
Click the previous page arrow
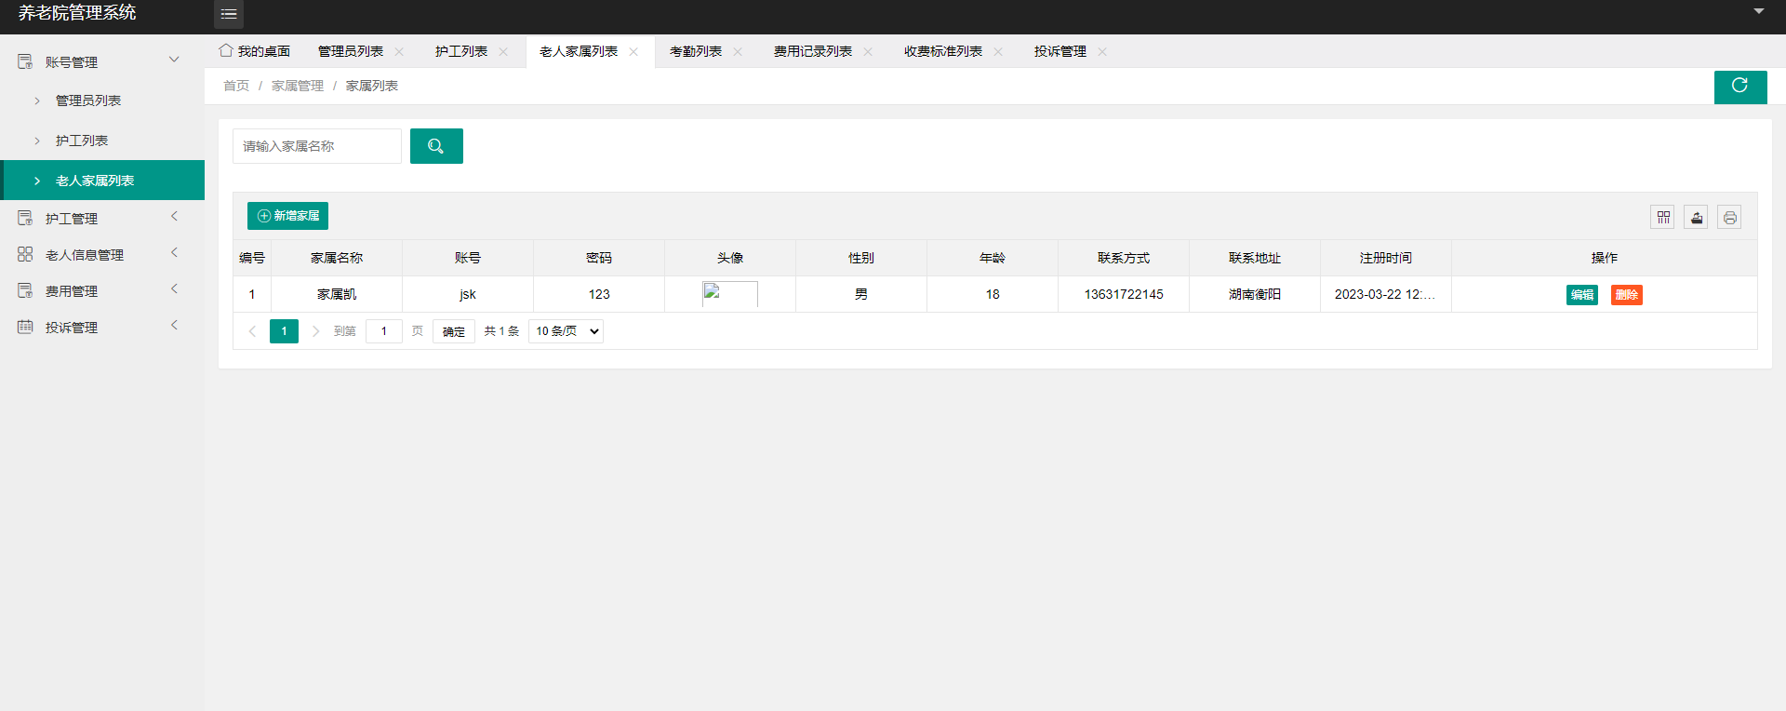tap(252, 331)
